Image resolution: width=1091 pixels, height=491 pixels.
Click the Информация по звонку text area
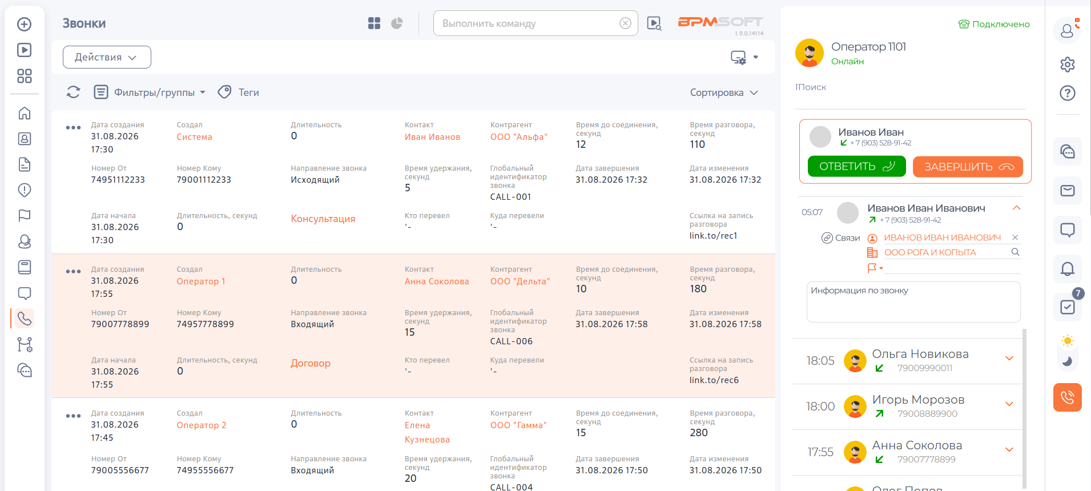(913, 301)
